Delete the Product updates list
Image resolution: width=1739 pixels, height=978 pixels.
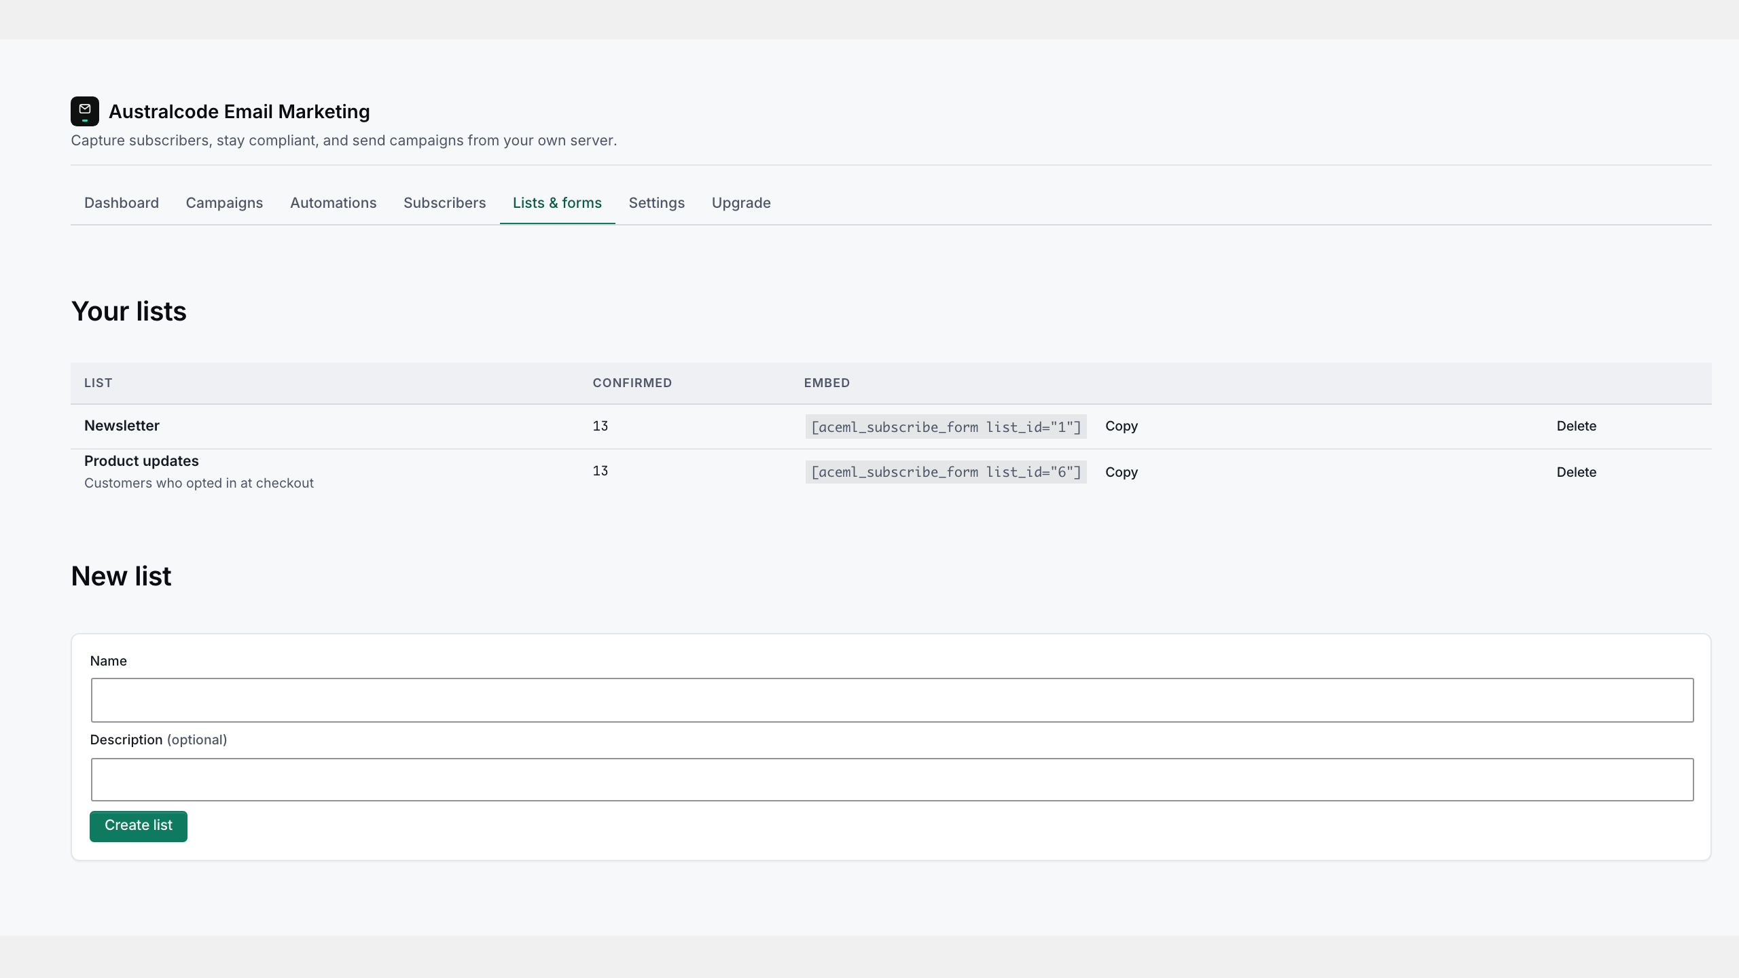click(1577, 472)
